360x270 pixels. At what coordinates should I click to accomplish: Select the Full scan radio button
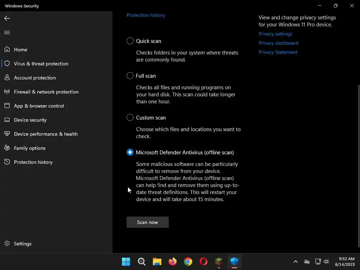click(130, 76)
